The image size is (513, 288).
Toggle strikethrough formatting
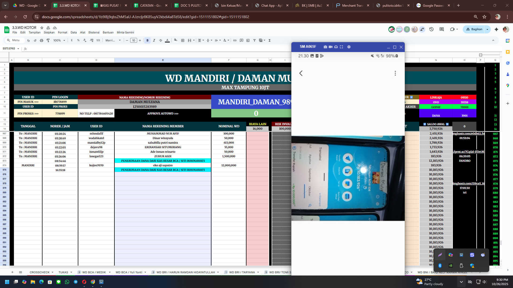click(x=161, y=40)
